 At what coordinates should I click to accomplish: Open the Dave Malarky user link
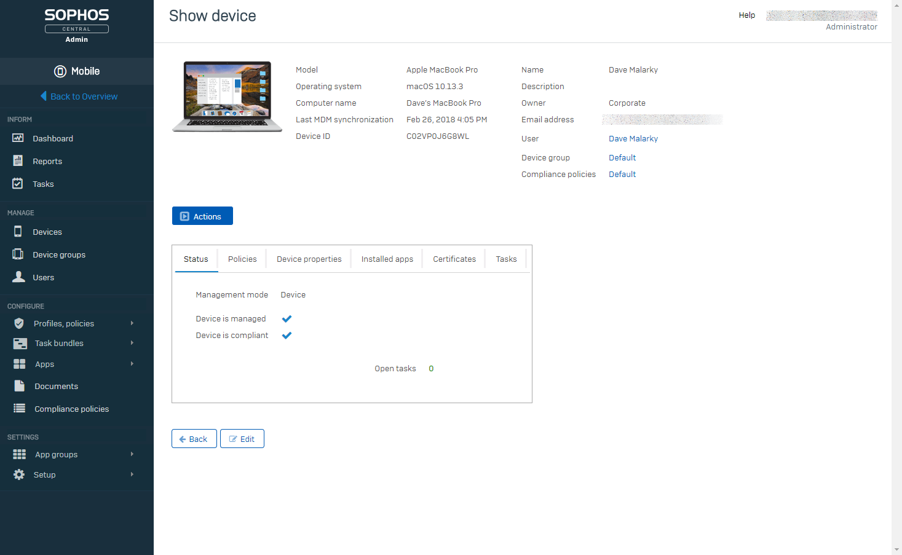[x=633, y=138]
